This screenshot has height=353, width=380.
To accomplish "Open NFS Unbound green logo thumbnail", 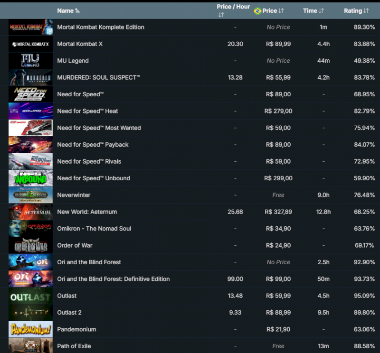I will tap(30, 178).
